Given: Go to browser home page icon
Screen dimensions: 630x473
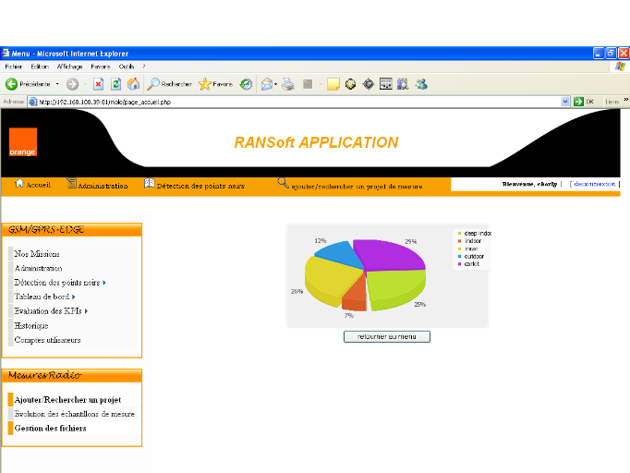Looking at the screenshot, I should pyautogui.click(x=133, y=84).
